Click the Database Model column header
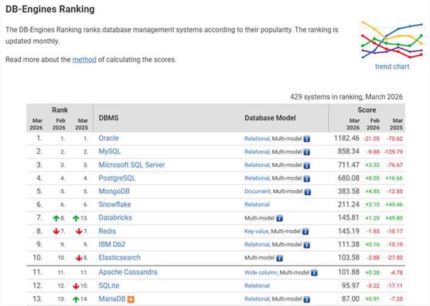 [x=270, y=118]
